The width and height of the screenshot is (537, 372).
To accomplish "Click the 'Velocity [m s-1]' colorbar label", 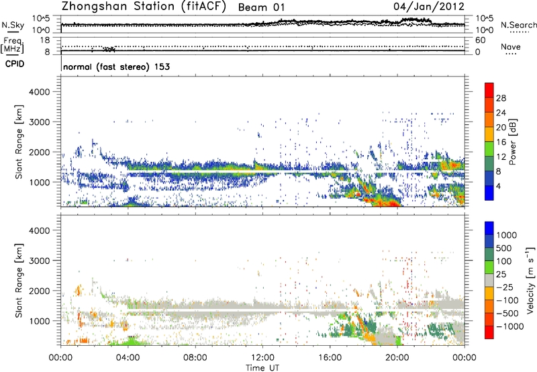I will (530, 280).
